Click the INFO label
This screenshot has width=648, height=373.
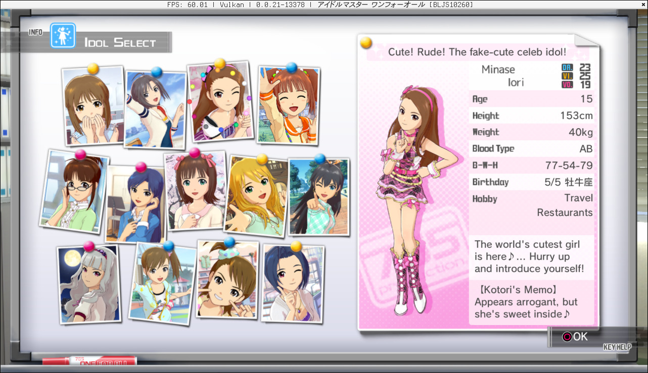[36, 32]
